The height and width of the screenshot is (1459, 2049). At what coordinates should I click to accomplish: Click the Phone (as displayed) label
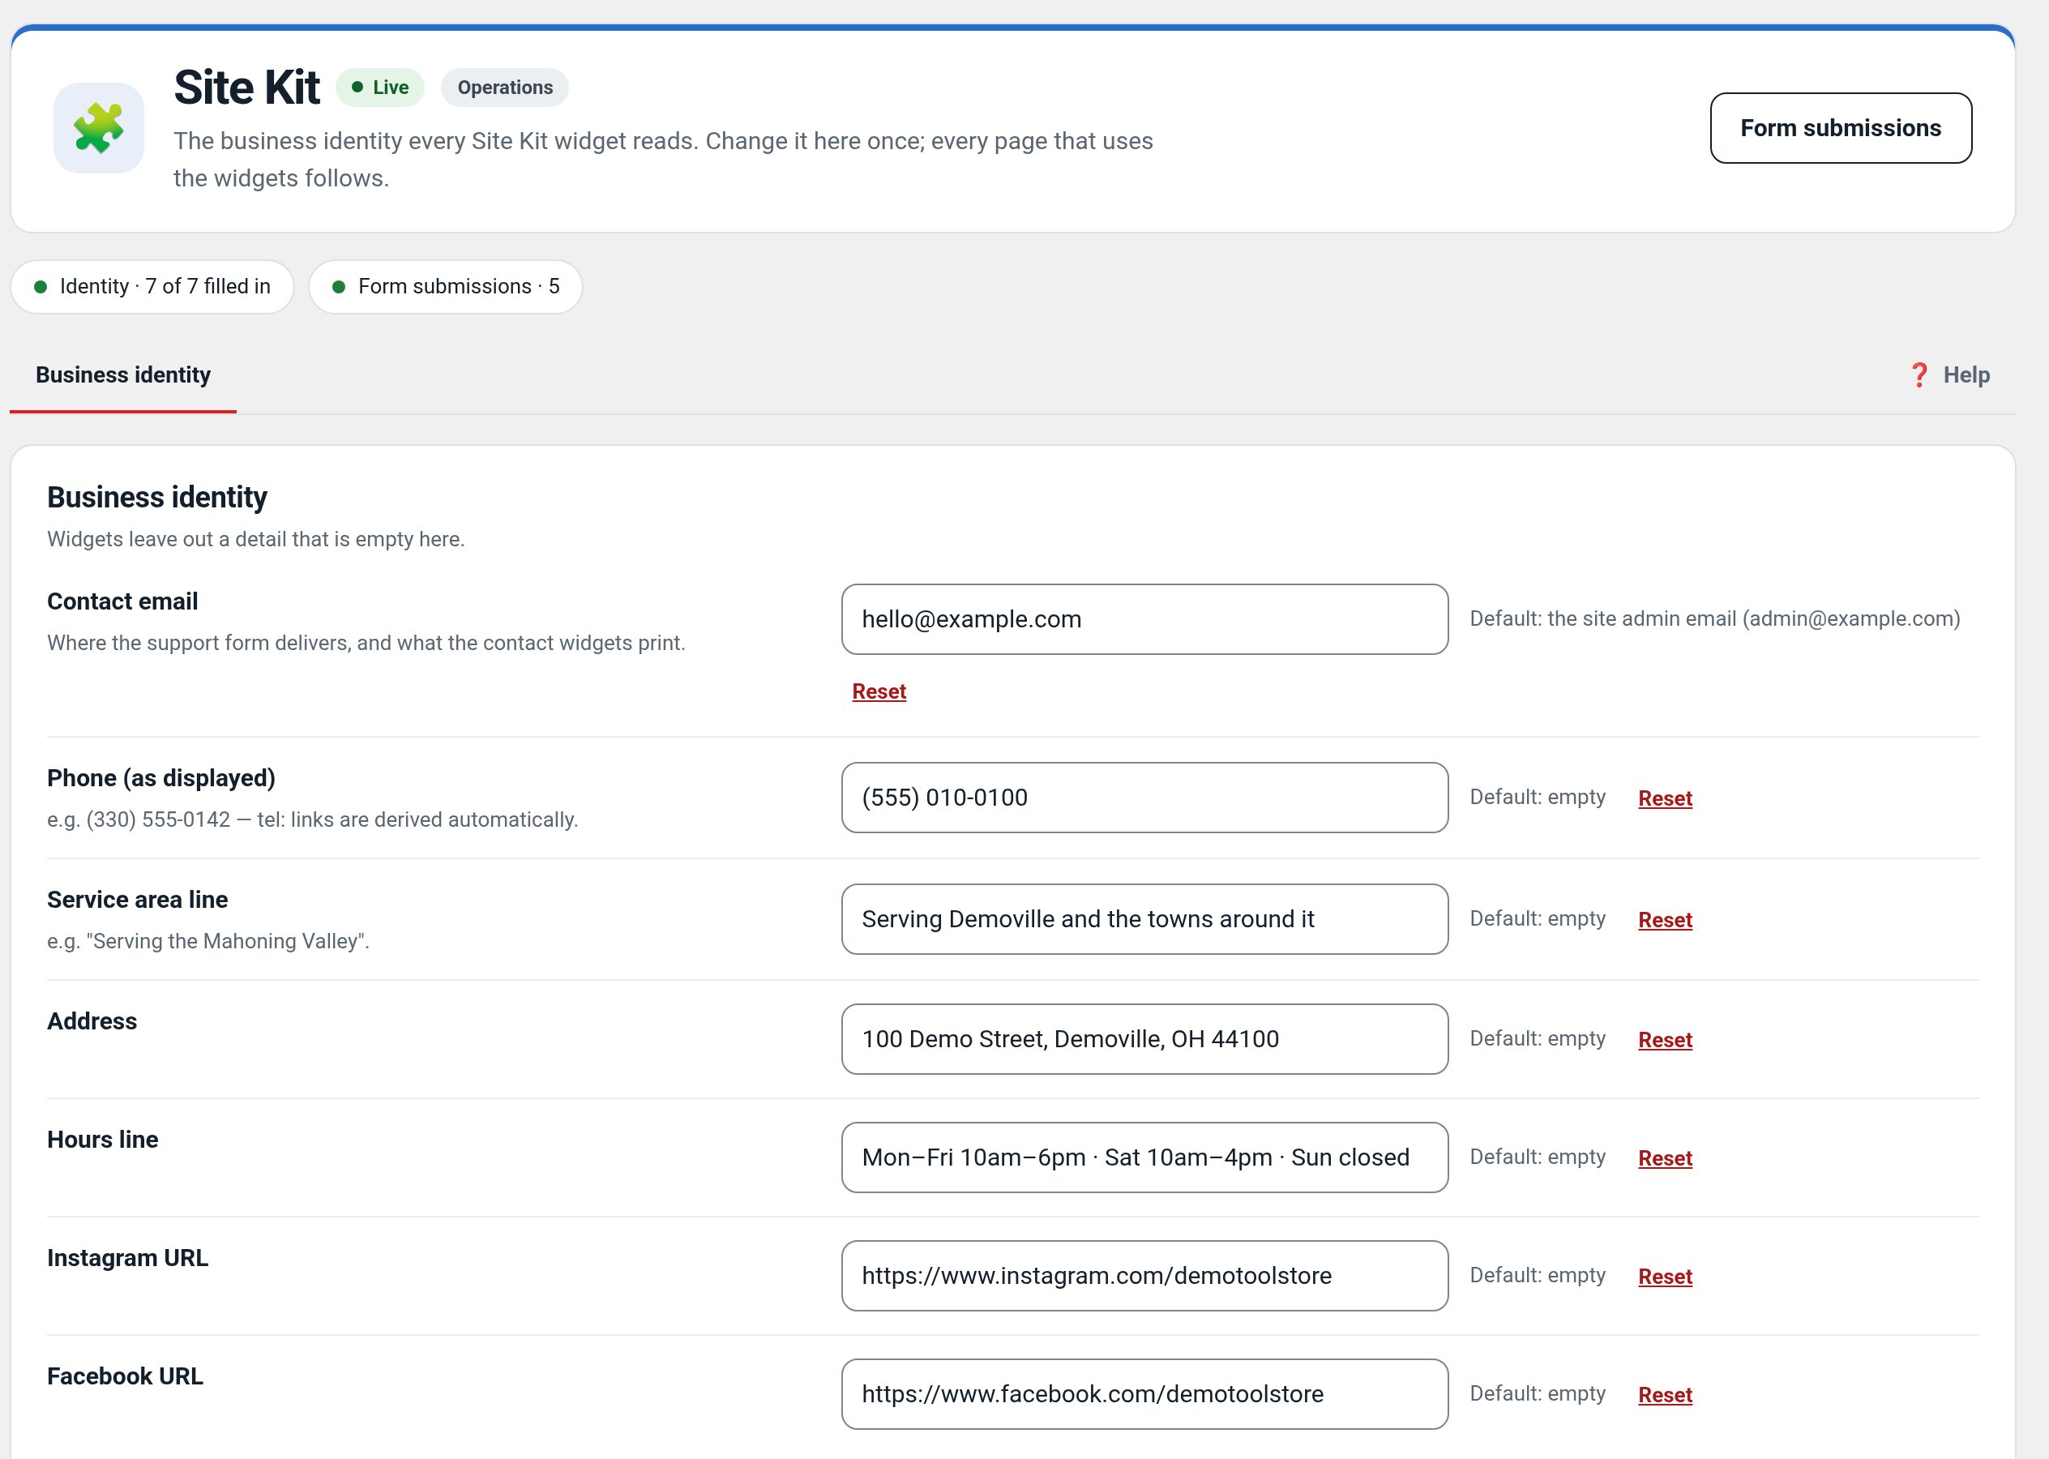click(160, 778)
